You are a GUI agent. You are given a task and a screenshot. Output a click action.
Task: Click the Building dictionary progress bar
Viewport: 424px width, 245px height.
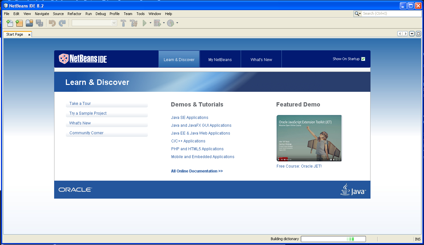coord(333,239)
